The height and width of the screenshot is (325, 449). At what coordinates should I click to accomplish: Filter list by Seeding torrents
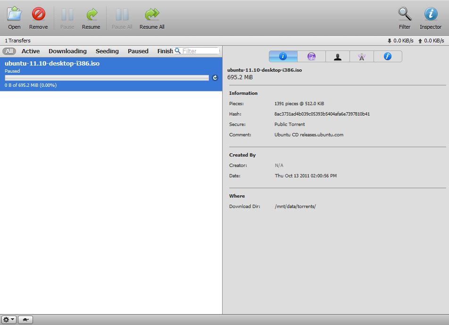107,51
